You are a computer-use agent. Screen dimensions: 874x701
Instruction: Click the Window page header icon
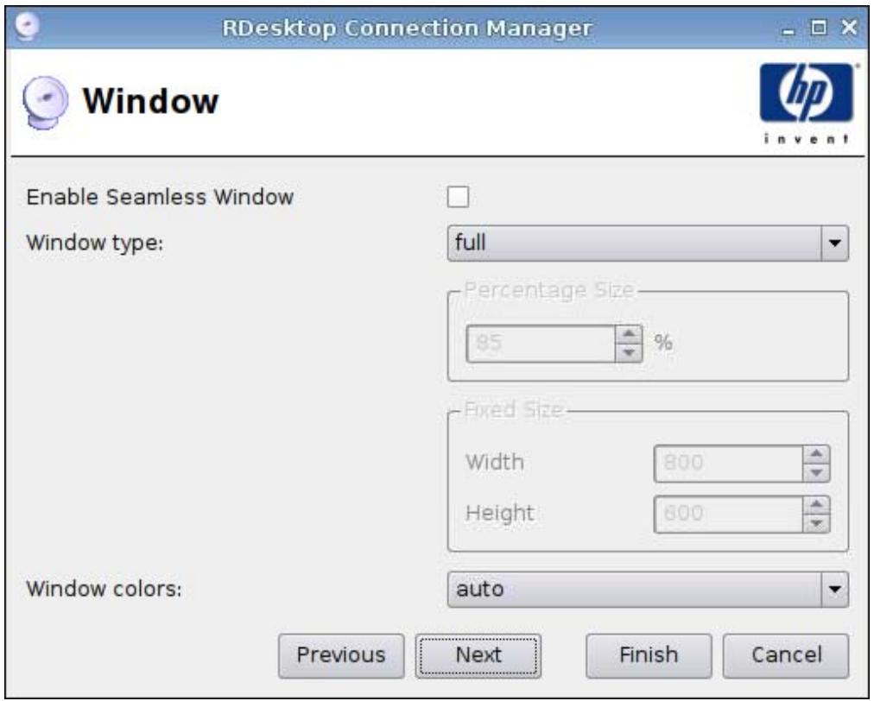pos(46,103)
